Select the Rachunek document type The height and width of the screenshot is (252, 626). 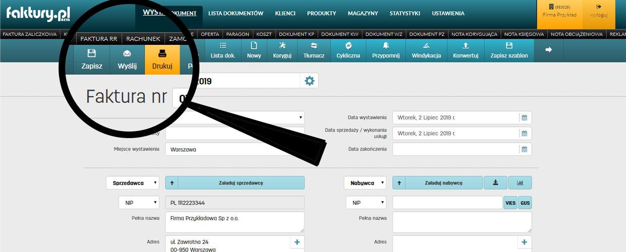click(143, 38)
